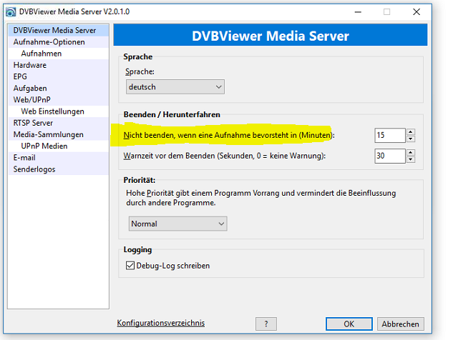
Task: Select DVBViewer Media Server in the sidebar
Action: coord(59,30)
